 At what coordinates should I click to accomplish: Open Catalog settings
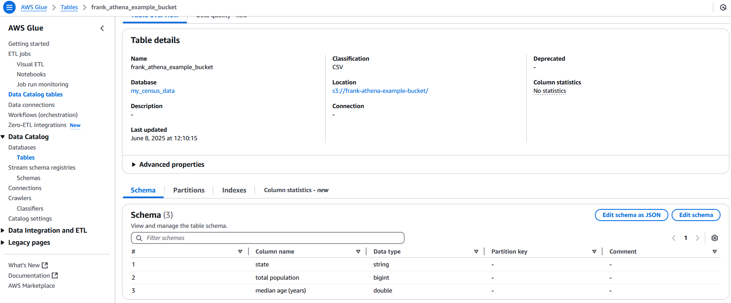(x=30, y=219)
